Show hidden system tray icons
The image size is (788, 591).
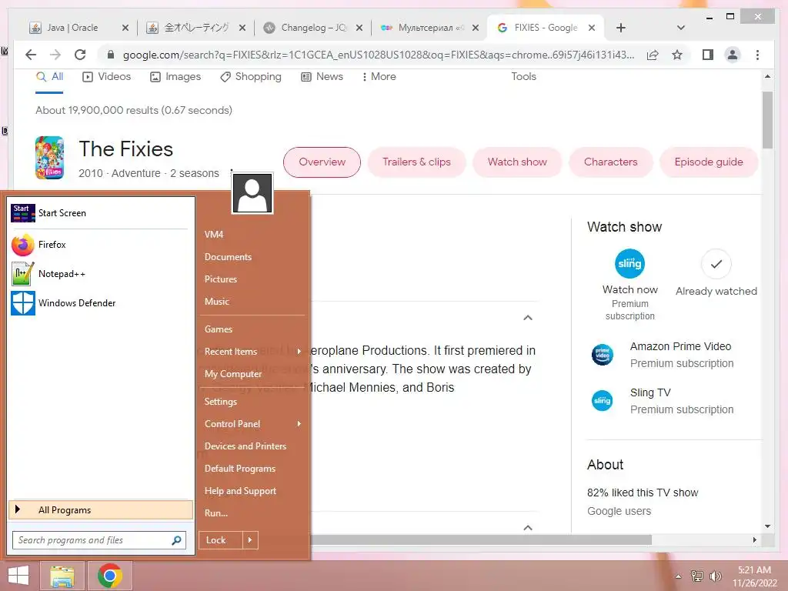point(679,576)
